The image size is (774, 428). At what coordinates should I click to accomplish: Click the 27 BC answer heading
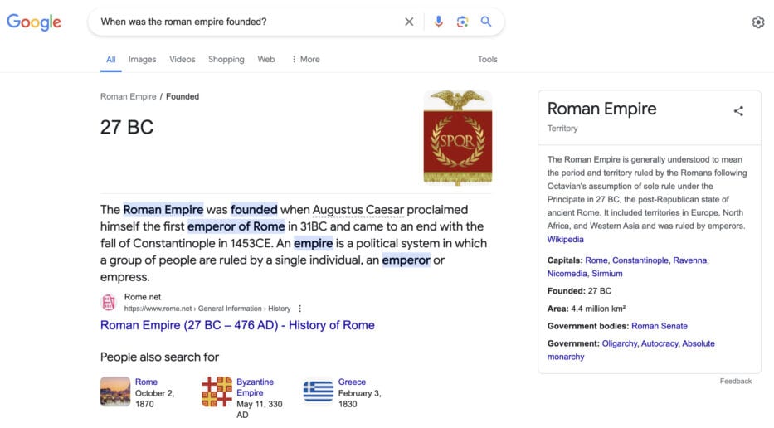[127, 128]
